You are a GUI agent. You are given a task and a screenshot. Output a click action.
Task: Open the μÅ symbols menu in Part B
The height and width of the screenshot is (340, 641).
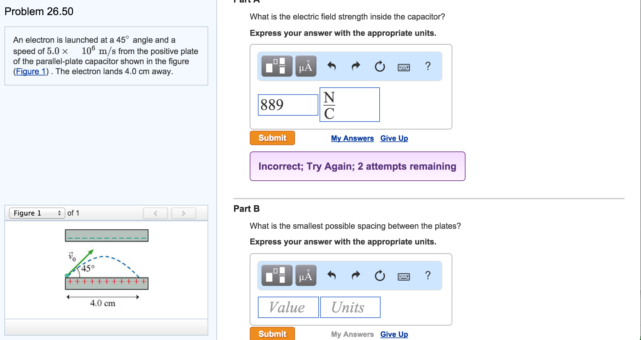click(x=306, y=276)
